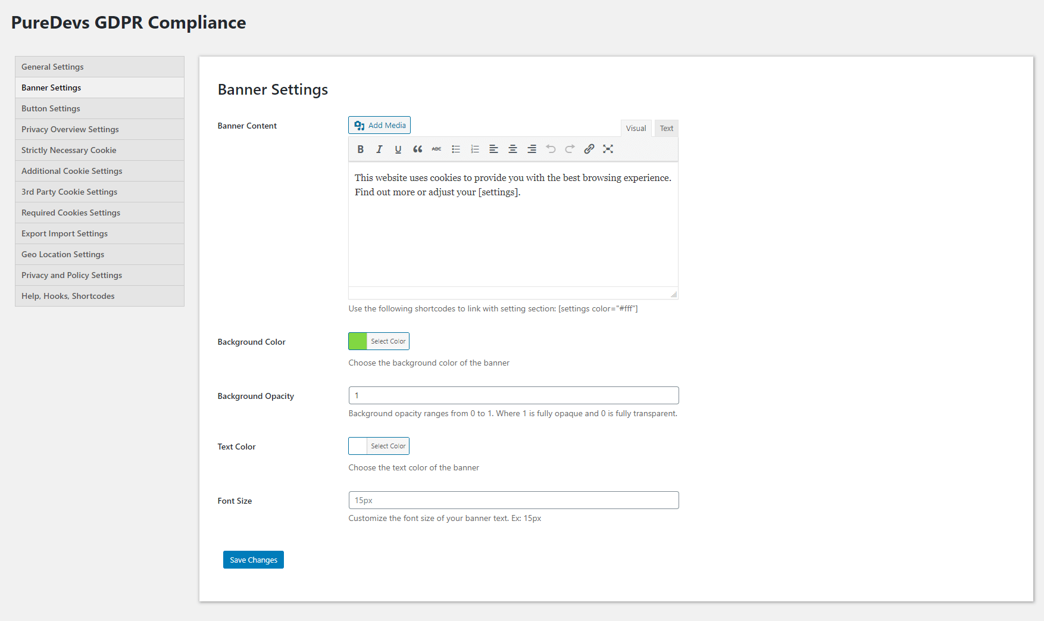The image size is (1044, 621).
Task: Open the Add Media dialog
Action: (x=379, y=125)
